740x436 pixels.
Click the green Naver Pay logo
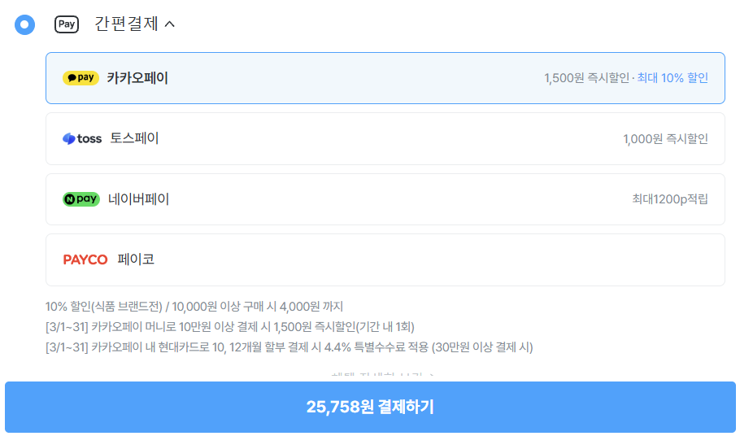click(x=81, y=199)
